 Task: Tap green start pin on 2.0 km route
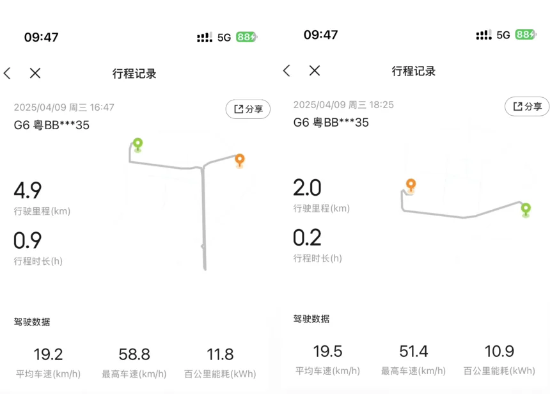tap(526, 210)
